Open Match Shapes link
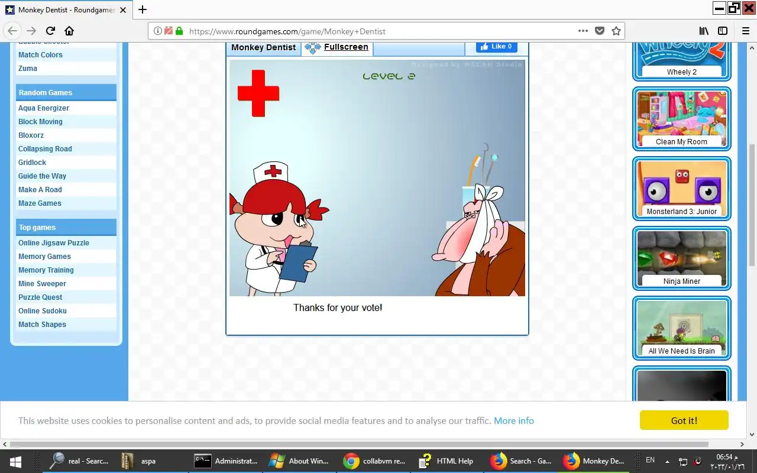This screenshot has width=757, height=473. click(x=42, y=324)
